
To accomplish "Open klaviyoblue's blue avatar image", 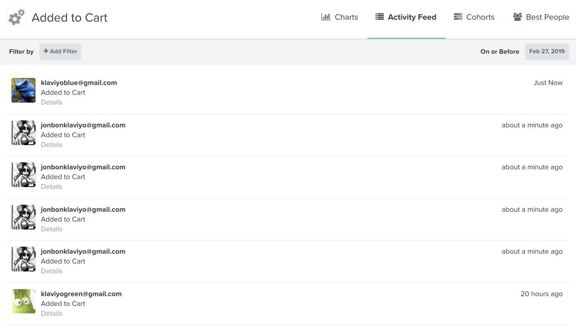I will click(23, 90).
